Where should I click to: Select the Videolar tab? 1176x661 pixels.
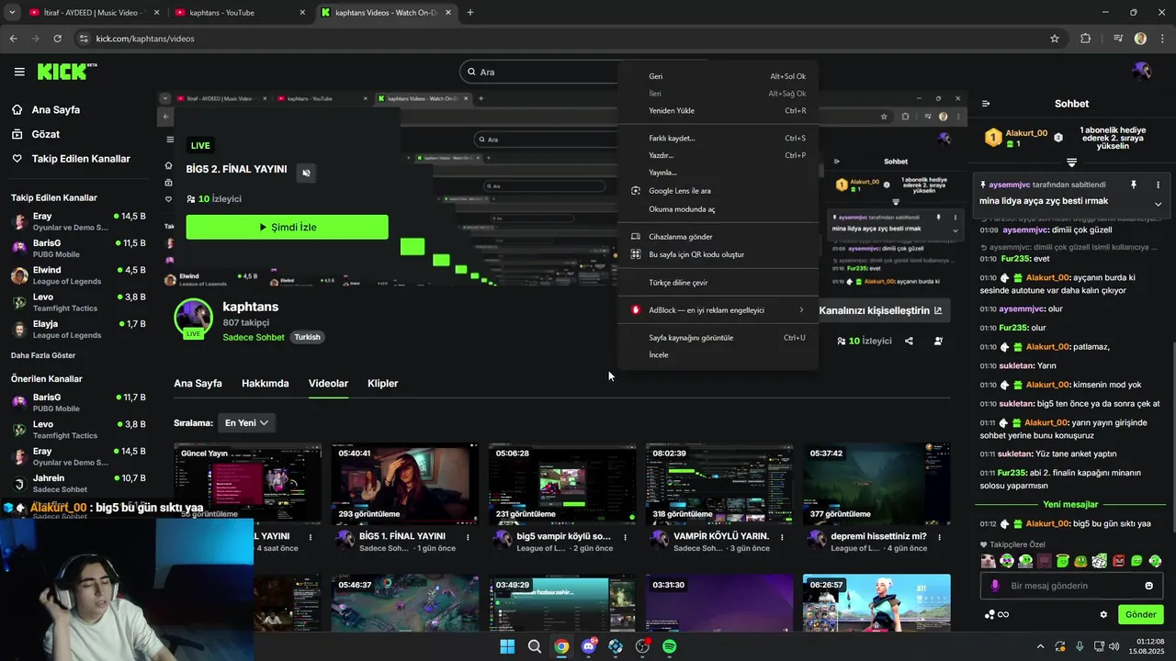328,383
